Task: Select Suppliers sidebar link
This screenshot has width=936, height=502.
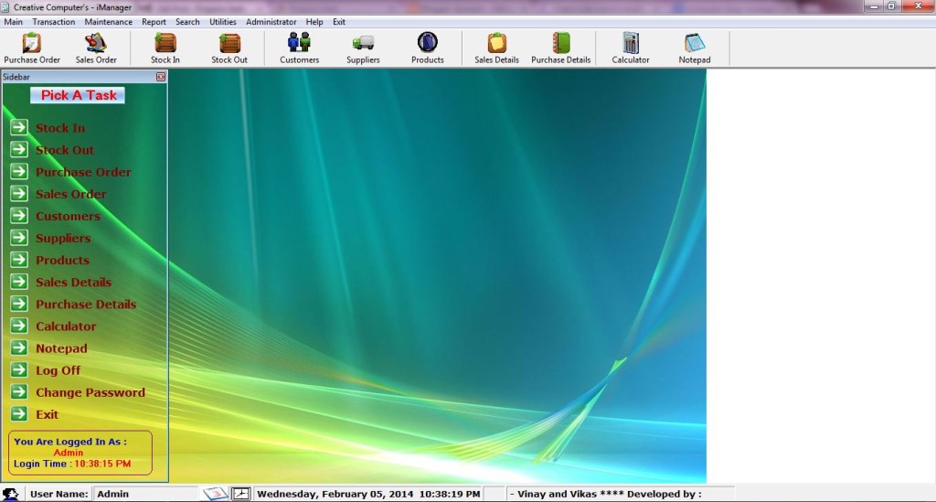Action: pyautogui.click(x=63, y=238)
